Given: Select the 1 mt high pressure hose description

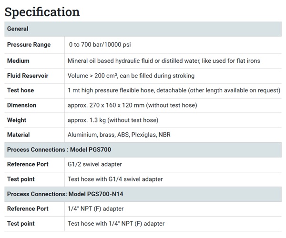Looking at the screenshot, I should pos(174,90).
